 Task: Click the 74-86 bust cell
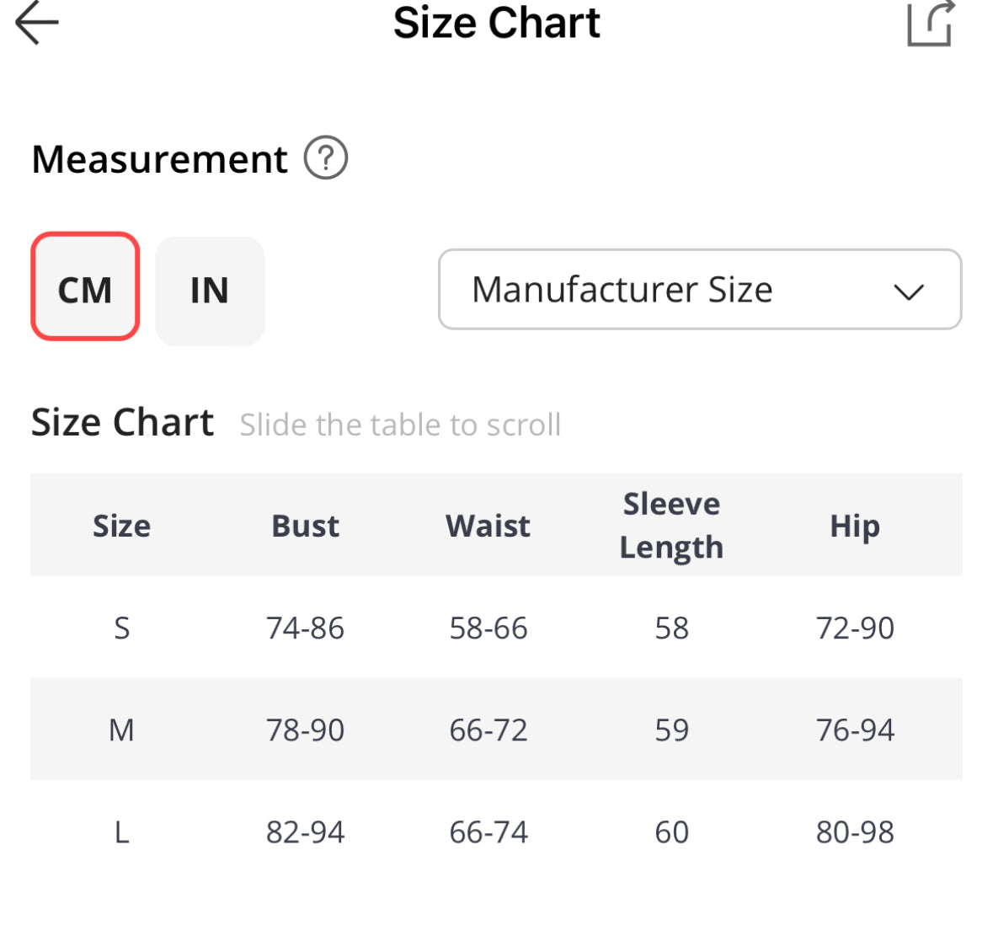click(x=305, y=628)
